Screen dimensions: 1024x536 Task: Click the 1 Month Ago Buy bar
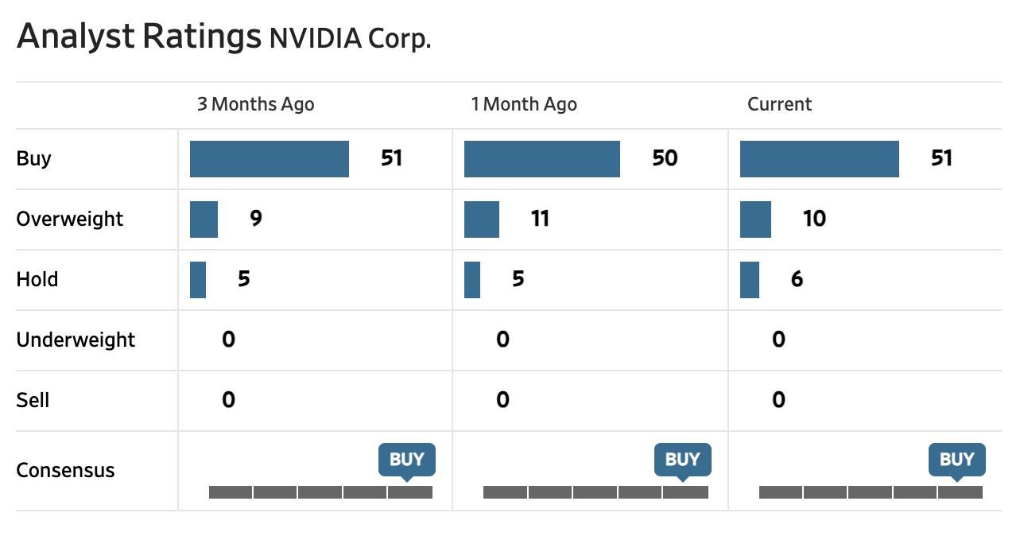541,159
